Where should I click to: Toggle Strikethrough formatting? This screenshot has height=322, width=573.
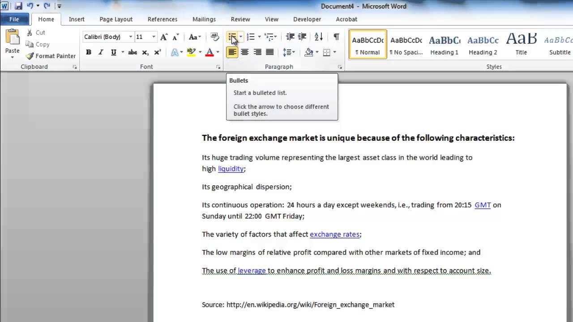(x=133, y=52)
